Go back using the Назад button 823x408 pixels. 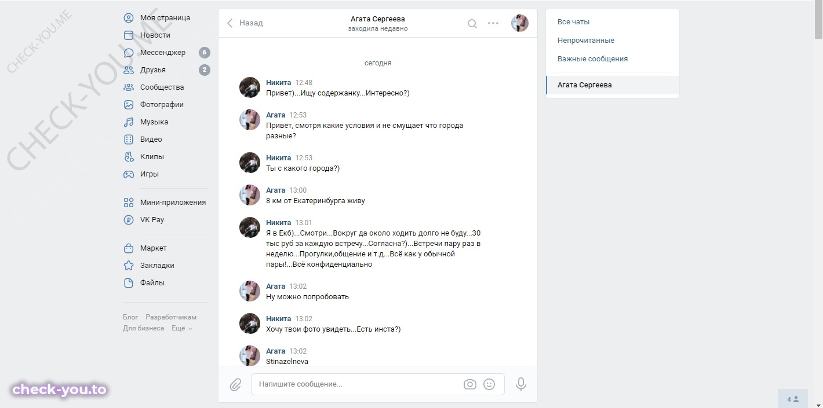click(245, 23)
